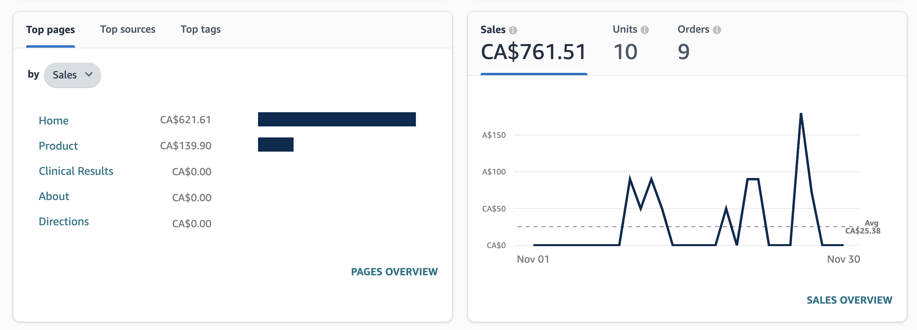Open the Clinical Results page link
Viewport: 917px width, 330px height.
[76, 171]
